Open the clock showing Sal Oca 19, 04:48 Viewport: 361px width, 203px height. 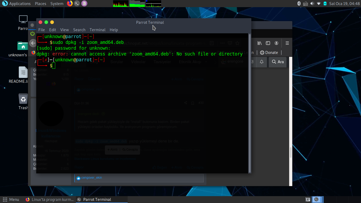click(344, 4)
